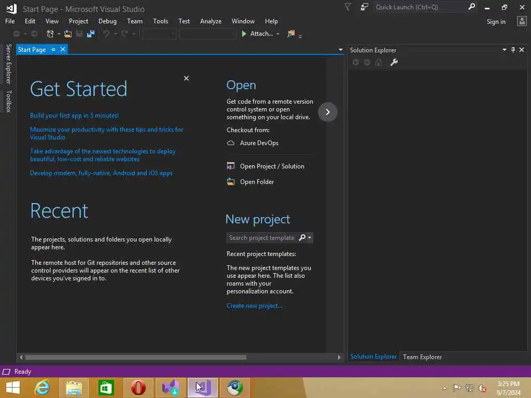This screenshot has height=398, width=531.
Task: Open the Server Explorer side tab
Action: click(8, 64)
